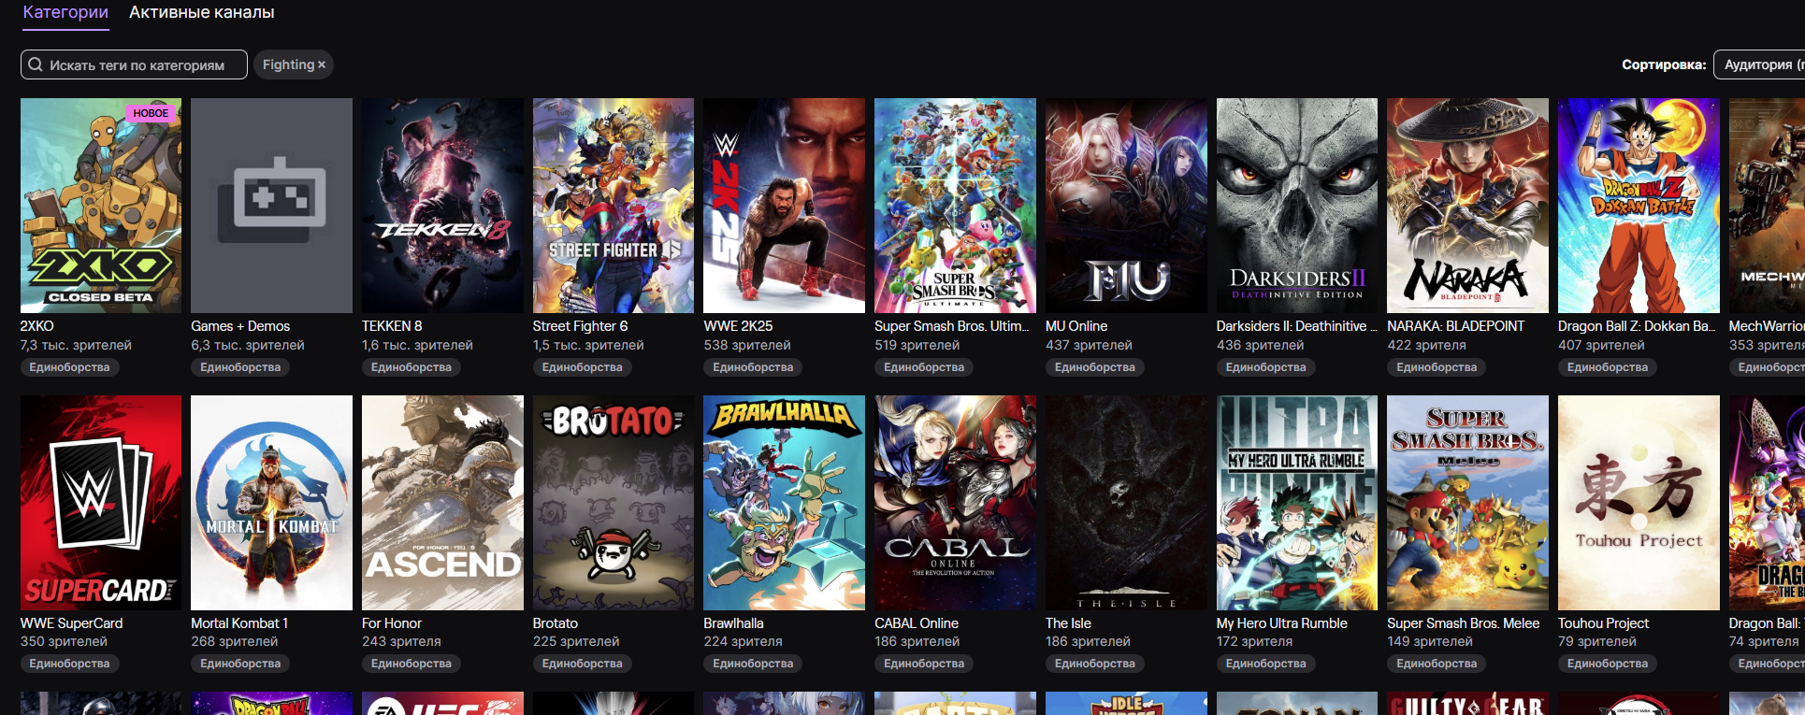
Task: Click the 'CABAL Online' title link
Action: click(917, 623)
